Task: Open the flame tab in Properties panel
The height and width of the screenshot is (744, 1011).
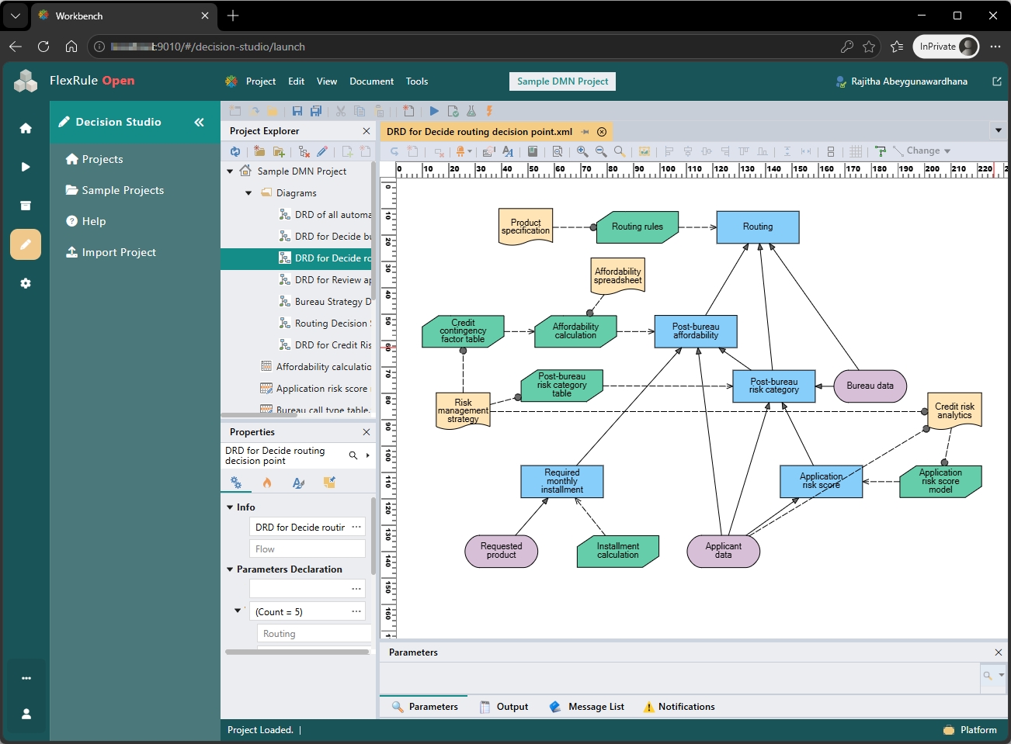Action: point(267,483)
